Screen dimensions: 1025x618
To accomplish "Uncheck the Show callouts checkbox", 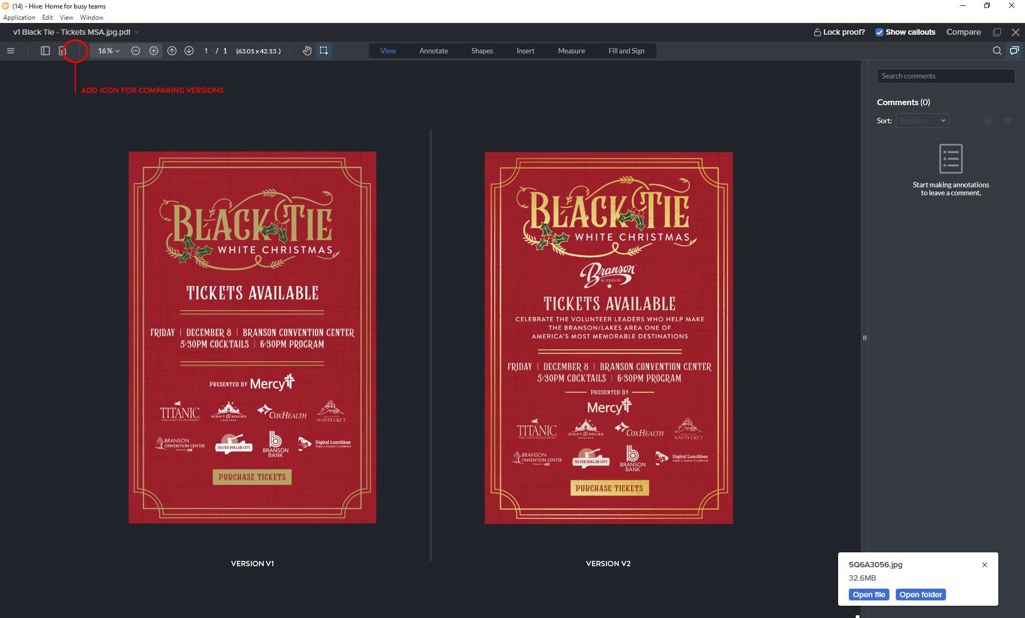I will pyautogui.click(x=879, y=32).
